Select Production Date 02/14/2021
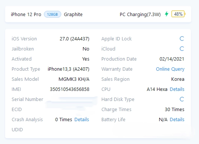Image resolution: width=199 pixels, height=144 pixels. point(172,59)
